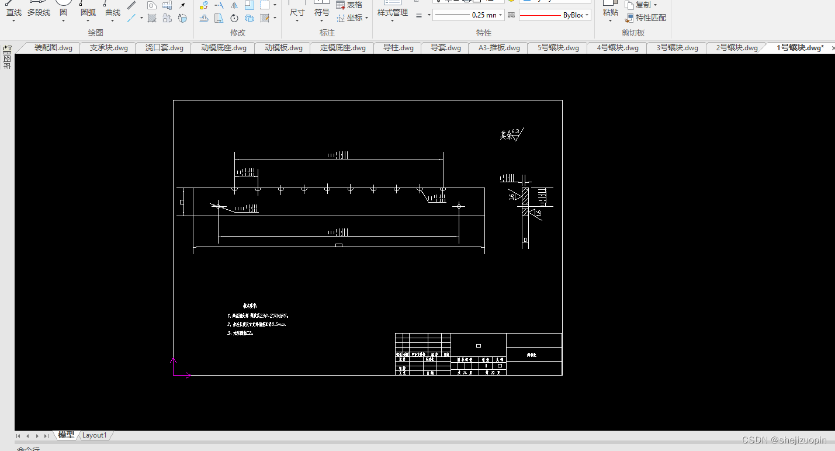Click the edit-hatch icon in 修改 panel
This screenshot has width=835, height=451.
(x=265, y=18)
